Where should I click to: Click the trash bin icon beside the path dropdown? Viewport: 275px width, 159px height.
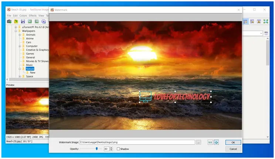pyautogui.click(x=266, y=33)
